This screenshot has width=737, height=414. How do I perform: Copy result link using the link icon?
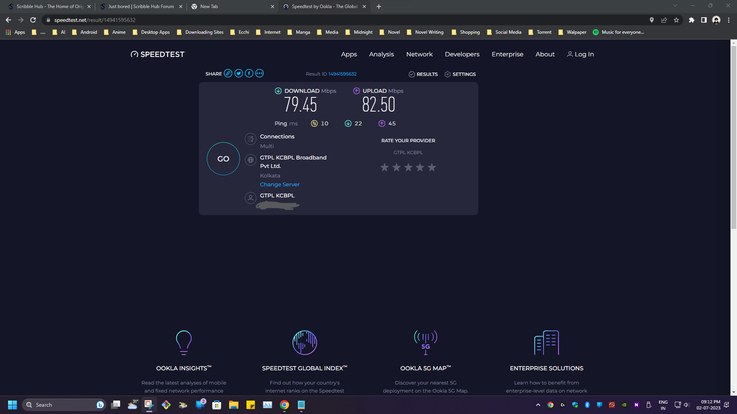pyautogui.click(x=228, y=73)
